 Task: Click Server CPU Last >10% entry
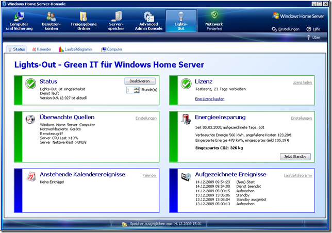[x=59, y=138]
